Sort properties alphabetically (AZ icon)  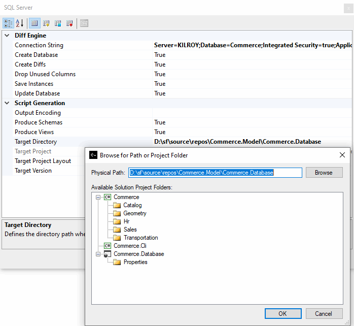point(20,23)
